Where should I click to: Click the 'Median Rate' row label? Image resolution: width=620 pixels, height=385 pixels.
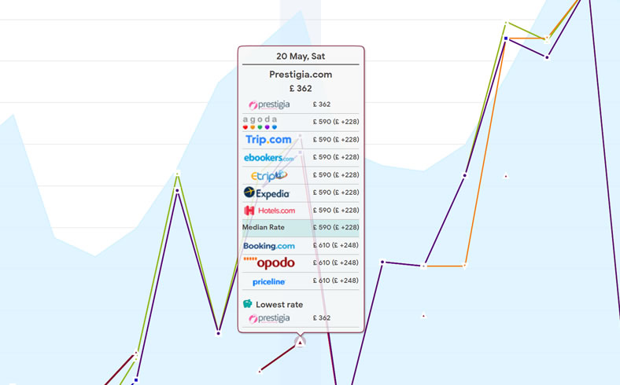(x=264, y=227)
